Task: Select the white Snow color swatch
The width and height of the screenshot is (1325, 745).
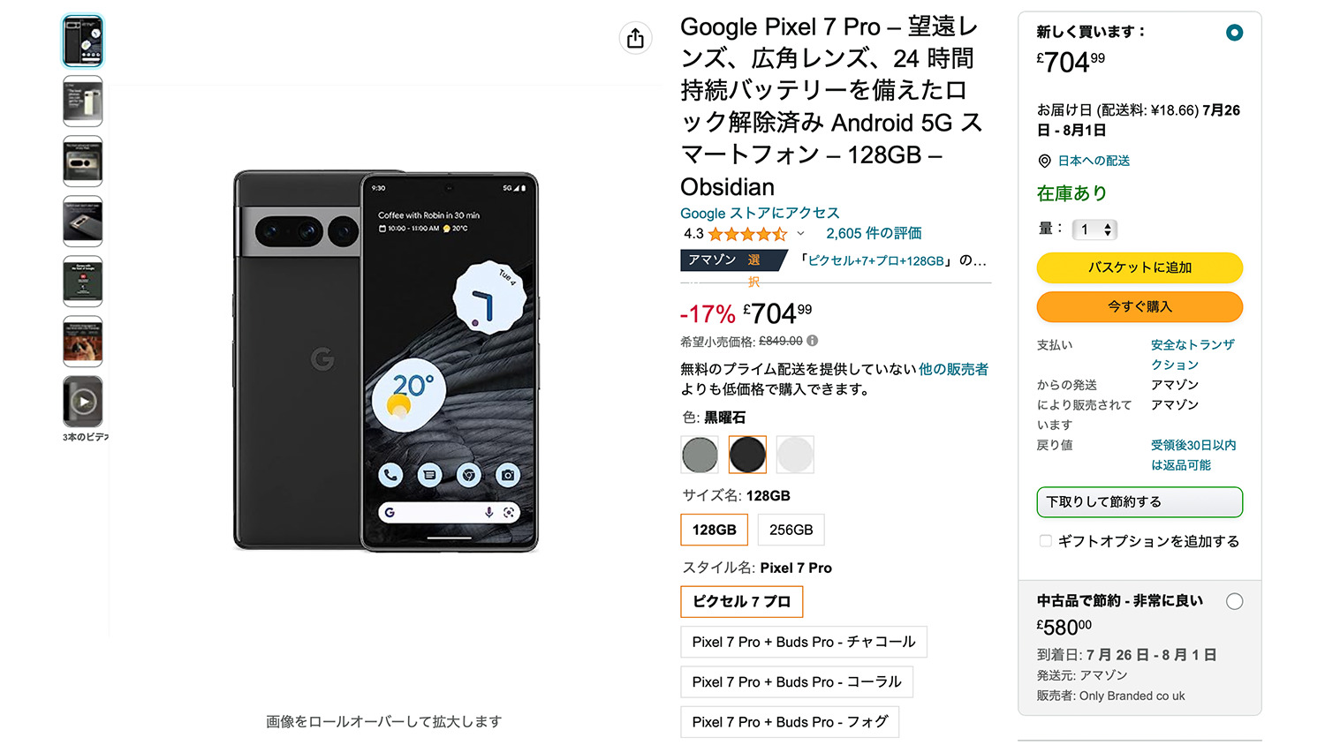Action: (x=795, y=455)
